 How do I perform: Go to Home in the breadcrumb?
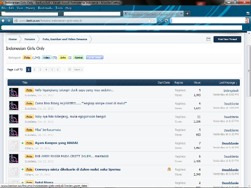[12, 39]
